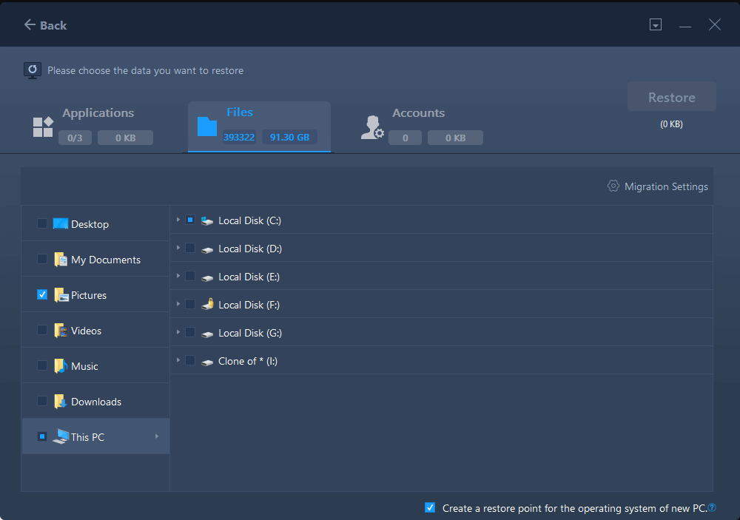Screen dimensions: 740x520
Task: Click the My Documents folder icon
Action: [61, 260]
